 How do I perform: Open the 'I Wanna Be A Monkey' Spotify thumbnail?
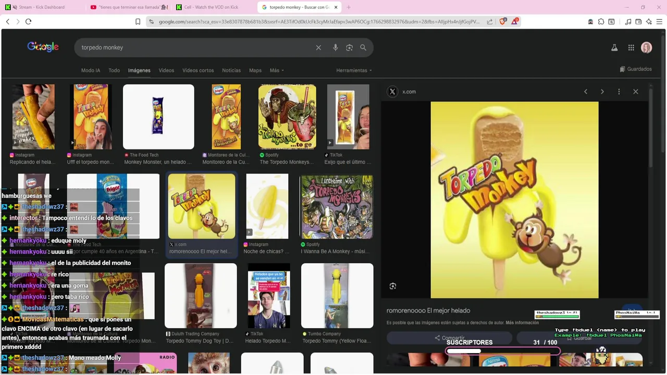(337, 207)
